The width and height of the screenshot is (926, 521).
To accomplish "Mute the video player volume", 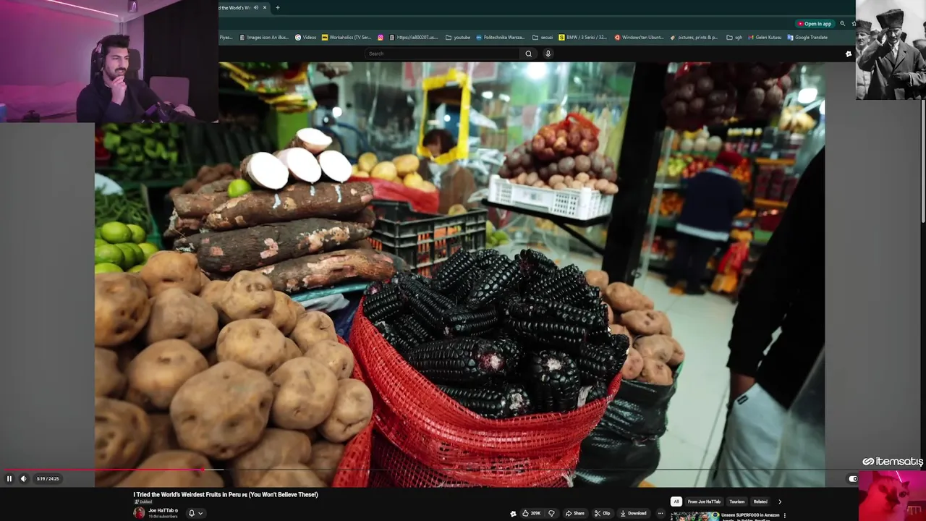I will (x=23, y=478).
